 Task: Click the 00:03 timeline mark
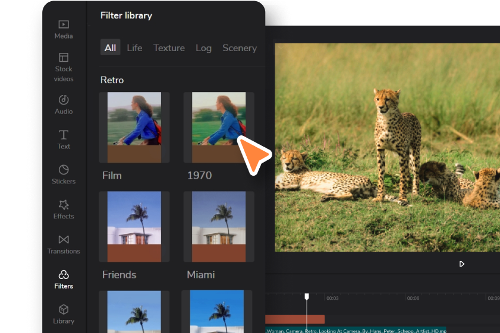coord(332,298)
